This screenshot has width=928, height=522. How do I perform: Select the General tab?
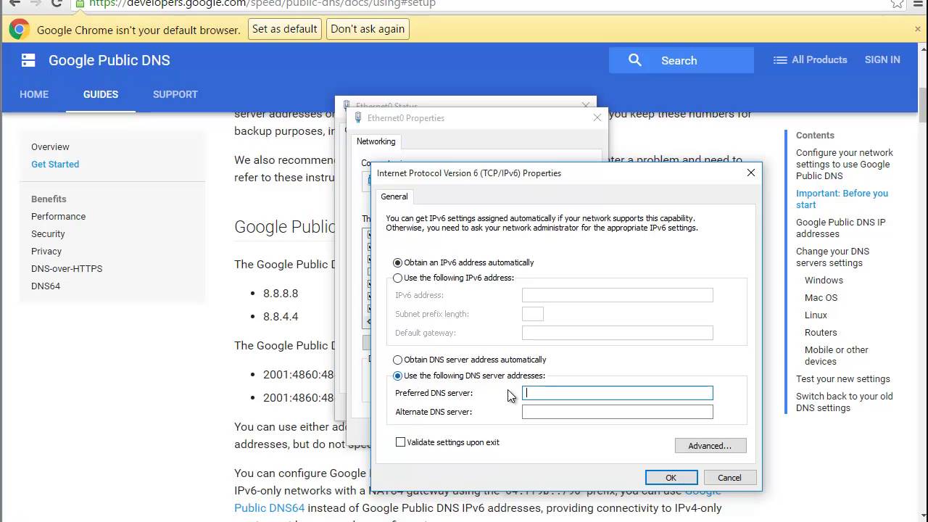(x=394, y=196)
